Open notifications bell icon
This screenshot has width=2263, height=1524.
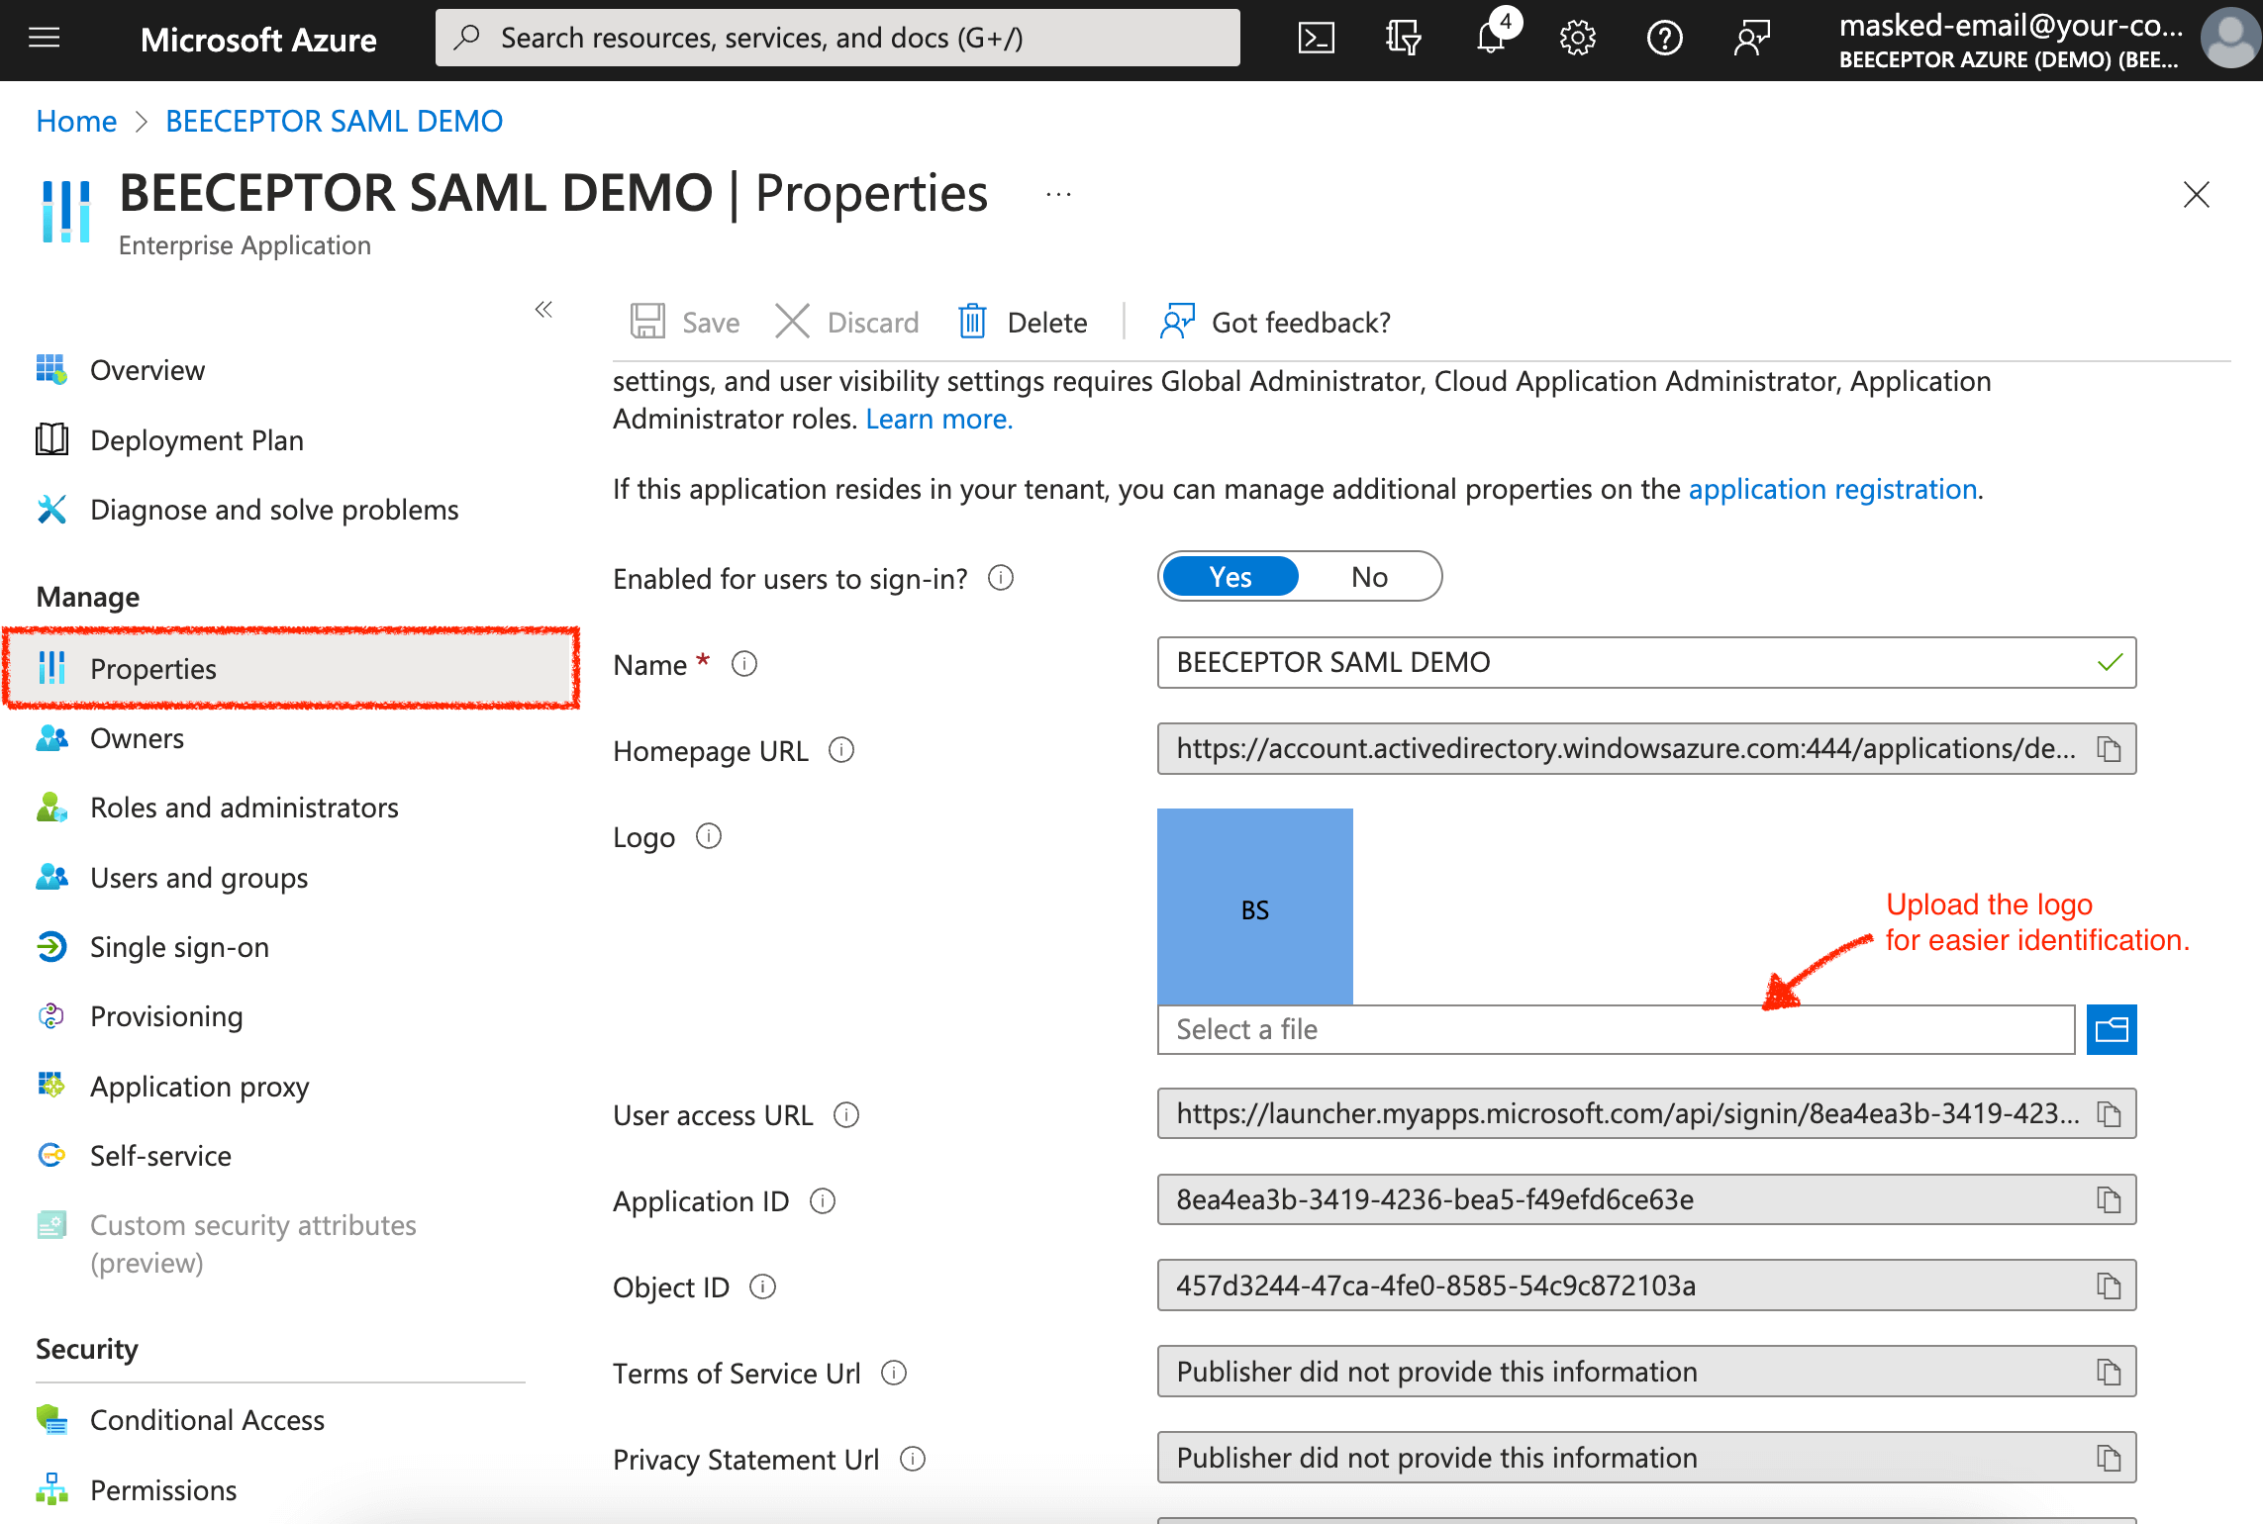click(1491, 39)
